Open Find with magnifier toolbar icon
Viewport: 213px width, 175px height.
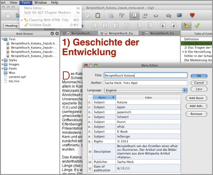[x=111, y=16]
